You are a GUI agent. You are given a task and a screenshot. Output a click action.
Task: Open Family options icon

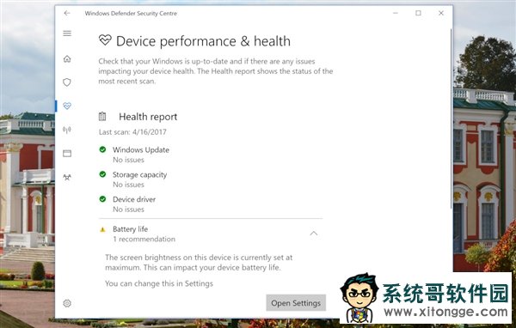pyautogui.click(x=67, y=177)
